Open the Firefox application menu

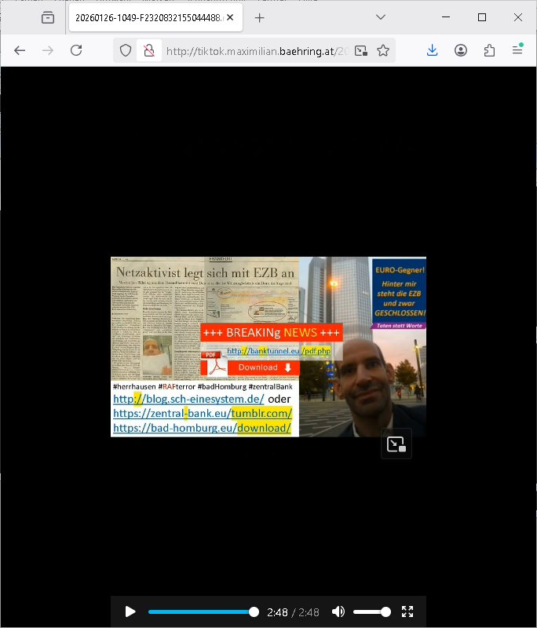(x=517, y=50)
